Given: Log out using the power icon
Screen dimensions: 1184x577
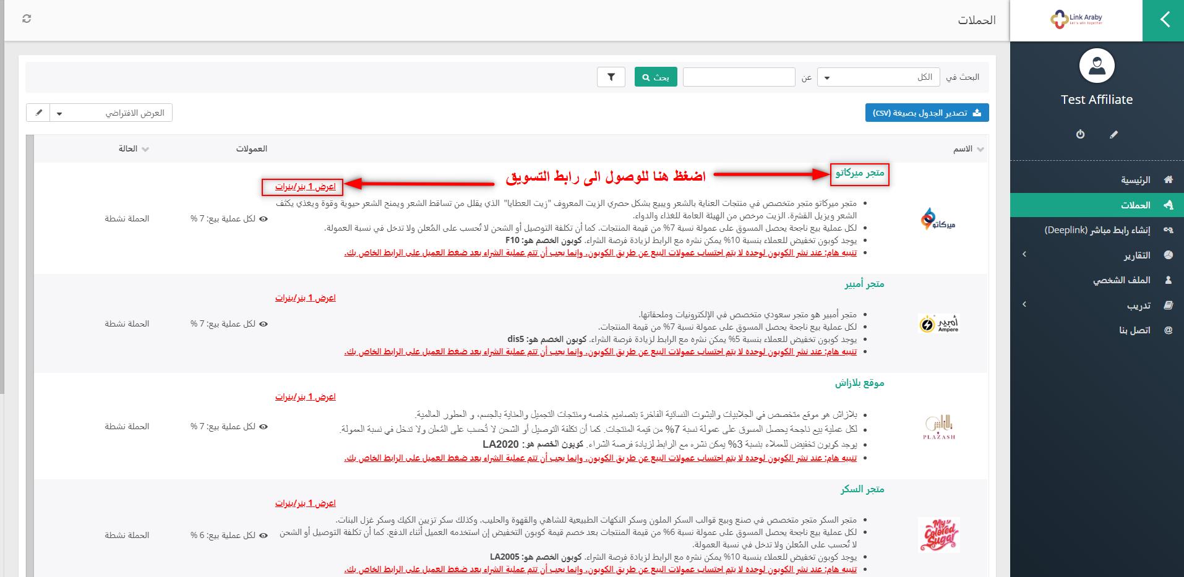Looking at the screenshot, I should [1080, 134].
